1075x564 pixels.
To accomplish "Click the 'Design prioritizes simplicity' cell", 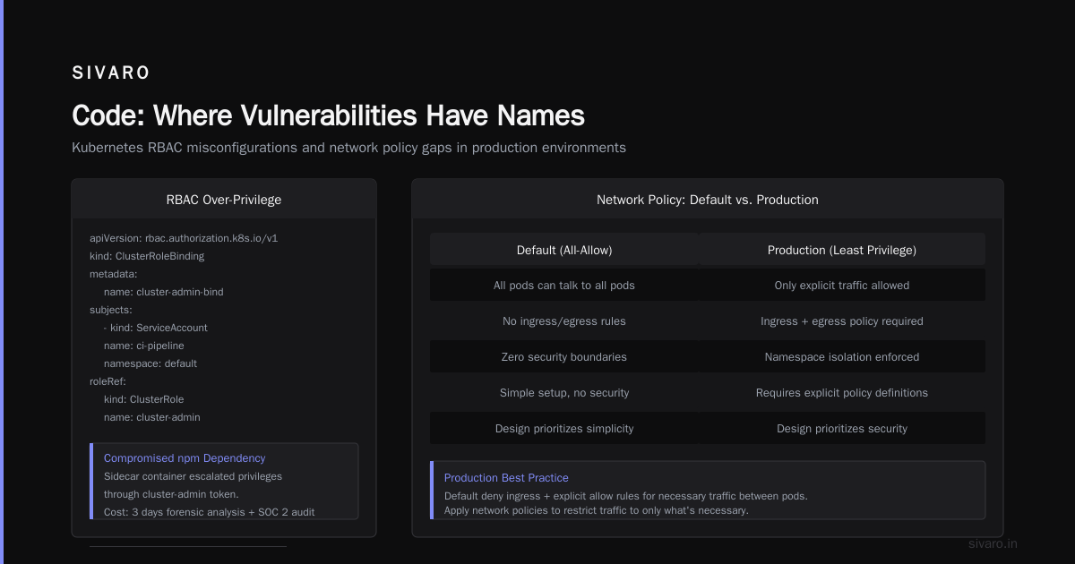I will (x=564, y=429).
